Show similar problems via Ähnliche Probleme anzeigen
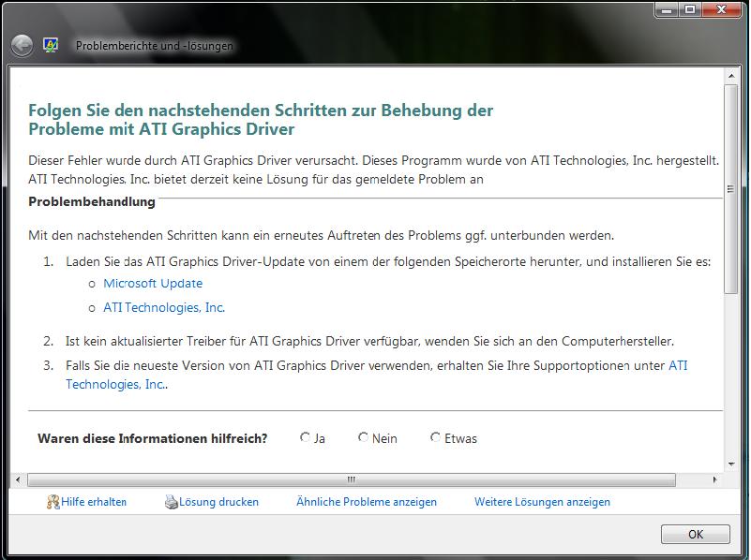The image size is (751, 560). pyautogui.click(x=367, y=502)
